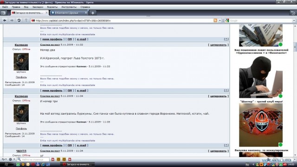Click the first yellow grid icon in bottom toolbar
Screen dimensions: 297x167
point(58,160)
